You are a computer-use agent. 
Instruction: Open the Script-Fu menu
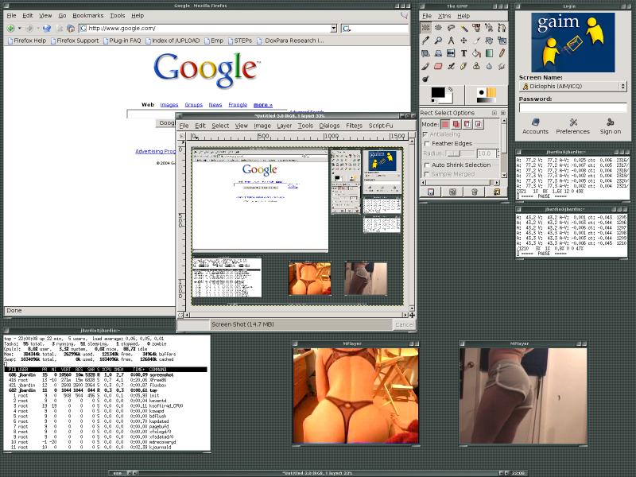(x=381, y=126)
